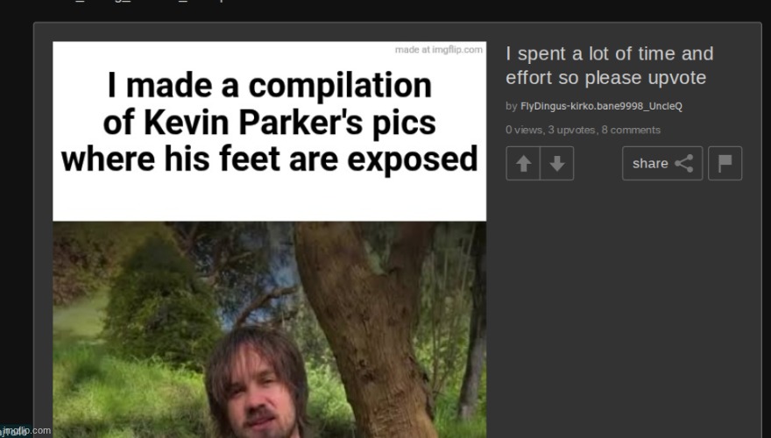The image size is (771, 438).
Task: Click the 'where his feet are exposed' caption line
Action: [x=270, y=159]
